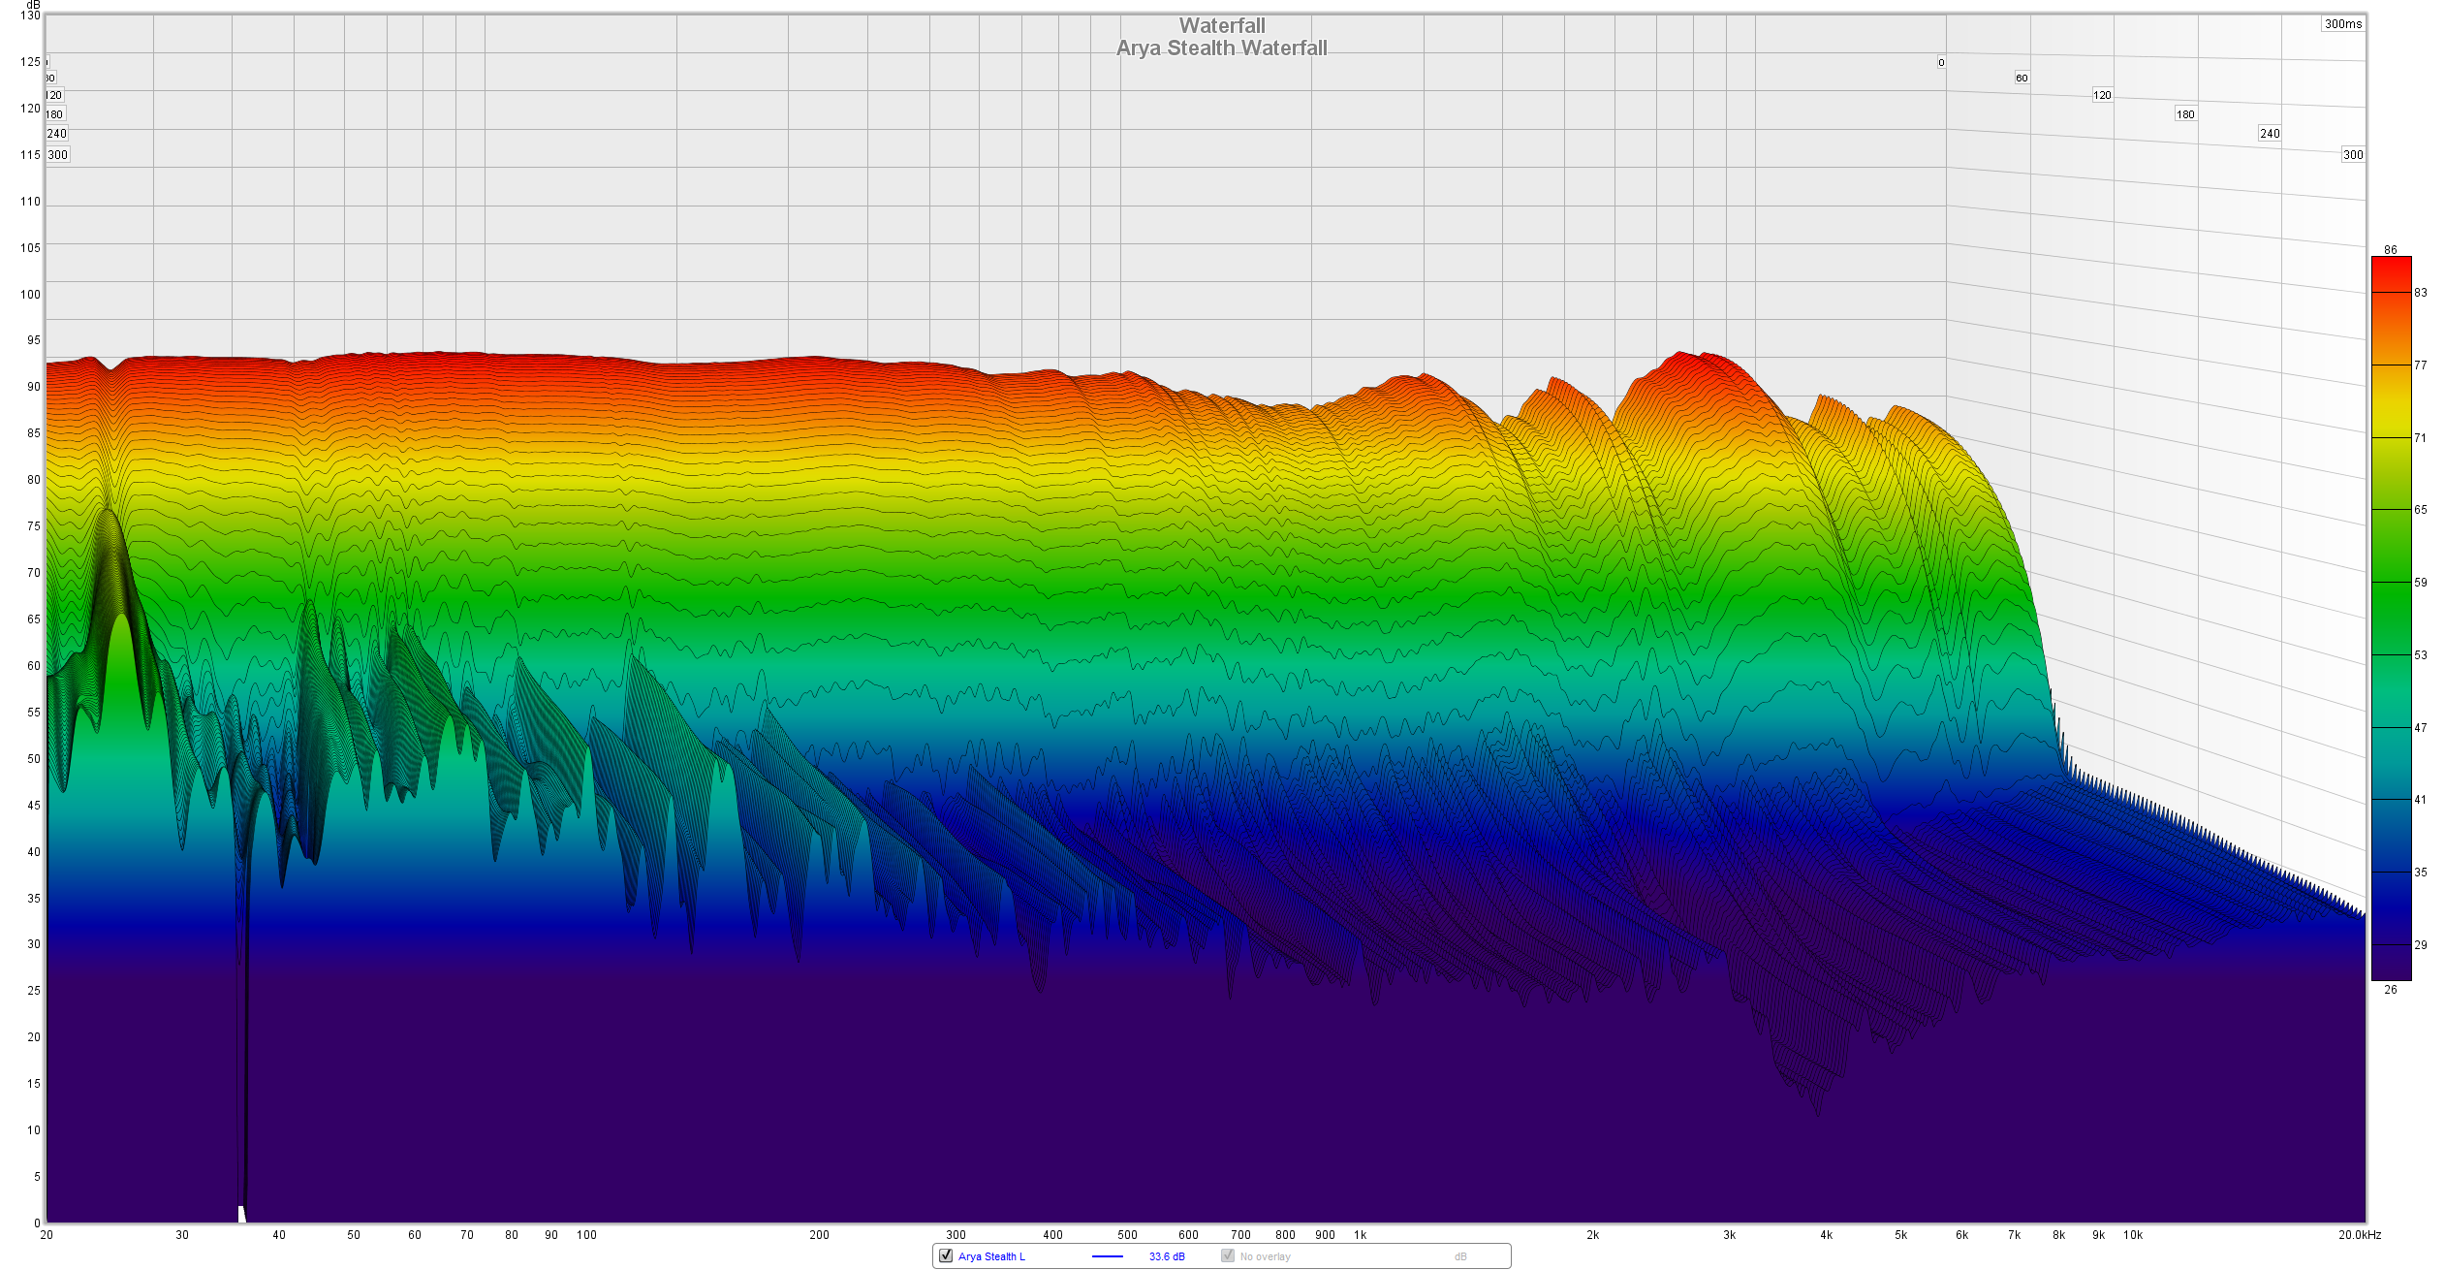This screenshot has height=1270, width=2445.
Task: Click the right-side 300 ms time marker
Action: click(2352, 155)
